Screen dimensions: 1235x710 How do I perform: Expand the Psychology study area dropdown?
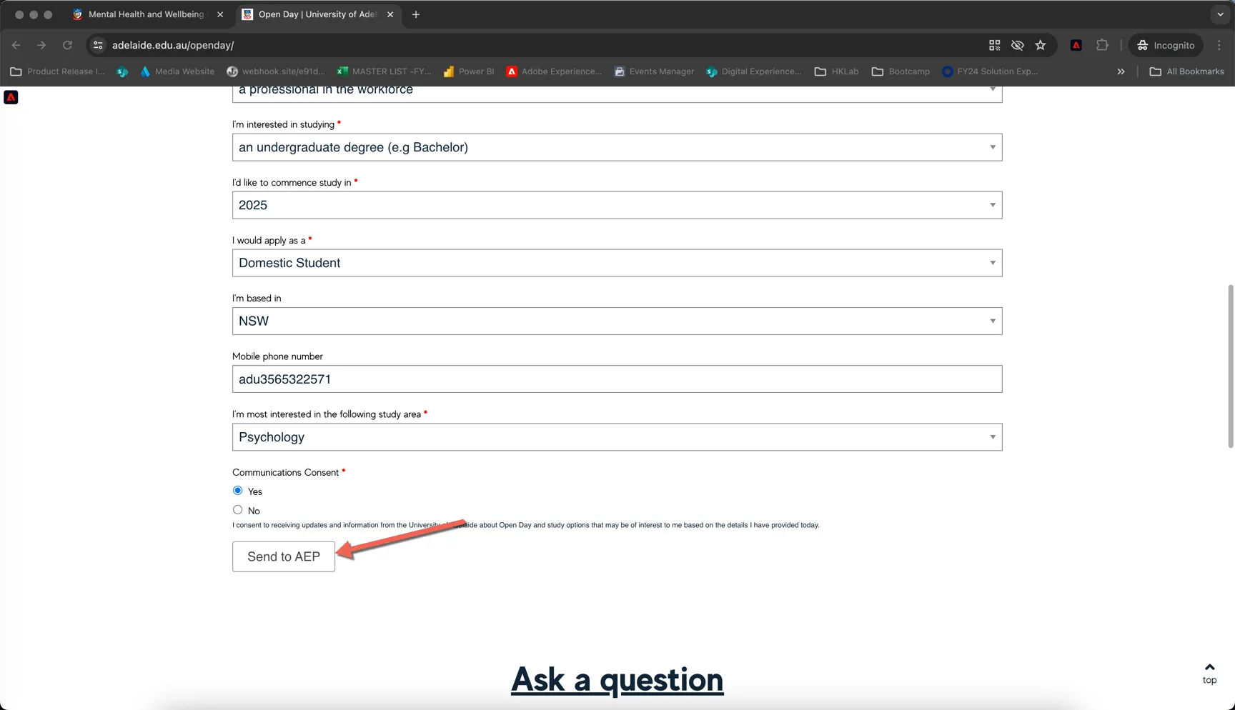[x=617, y=437]
